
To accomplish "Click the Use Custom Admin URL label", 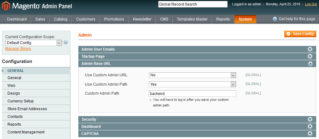I will (106, 75).
